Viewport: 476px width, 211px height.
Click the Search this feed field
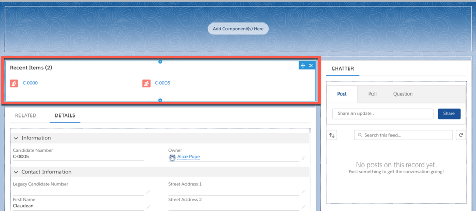[403, 135]
